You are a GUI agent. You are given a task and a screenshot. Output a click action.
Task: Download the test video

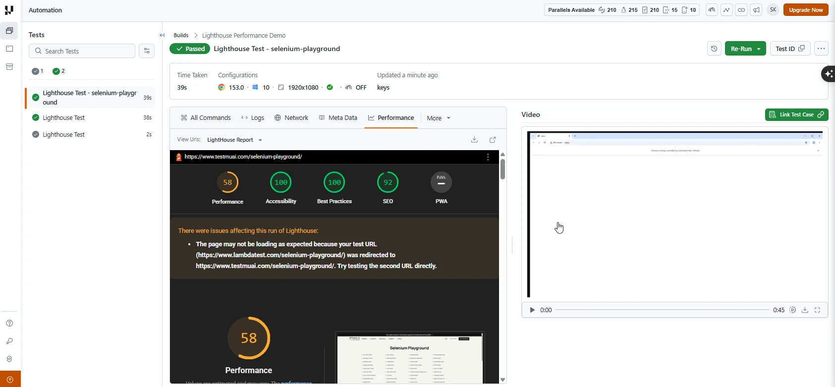click(805, 310)
